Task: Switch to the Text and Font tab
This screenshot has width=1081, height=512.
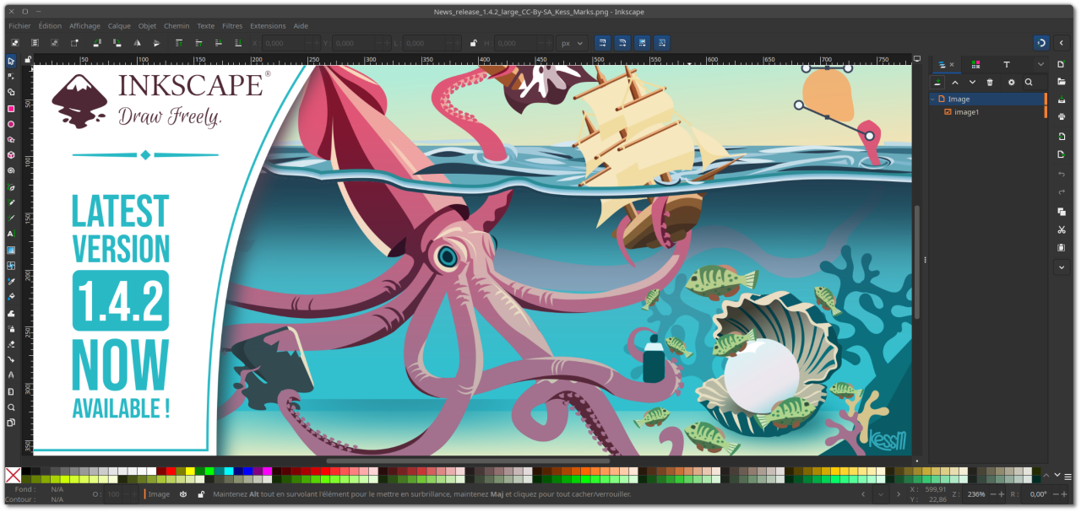Action: coord(1006,64)
